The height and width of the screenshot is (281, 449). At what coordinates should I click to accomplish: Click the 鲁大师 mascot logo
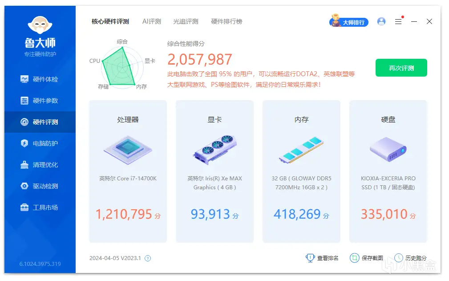point(40,25)
